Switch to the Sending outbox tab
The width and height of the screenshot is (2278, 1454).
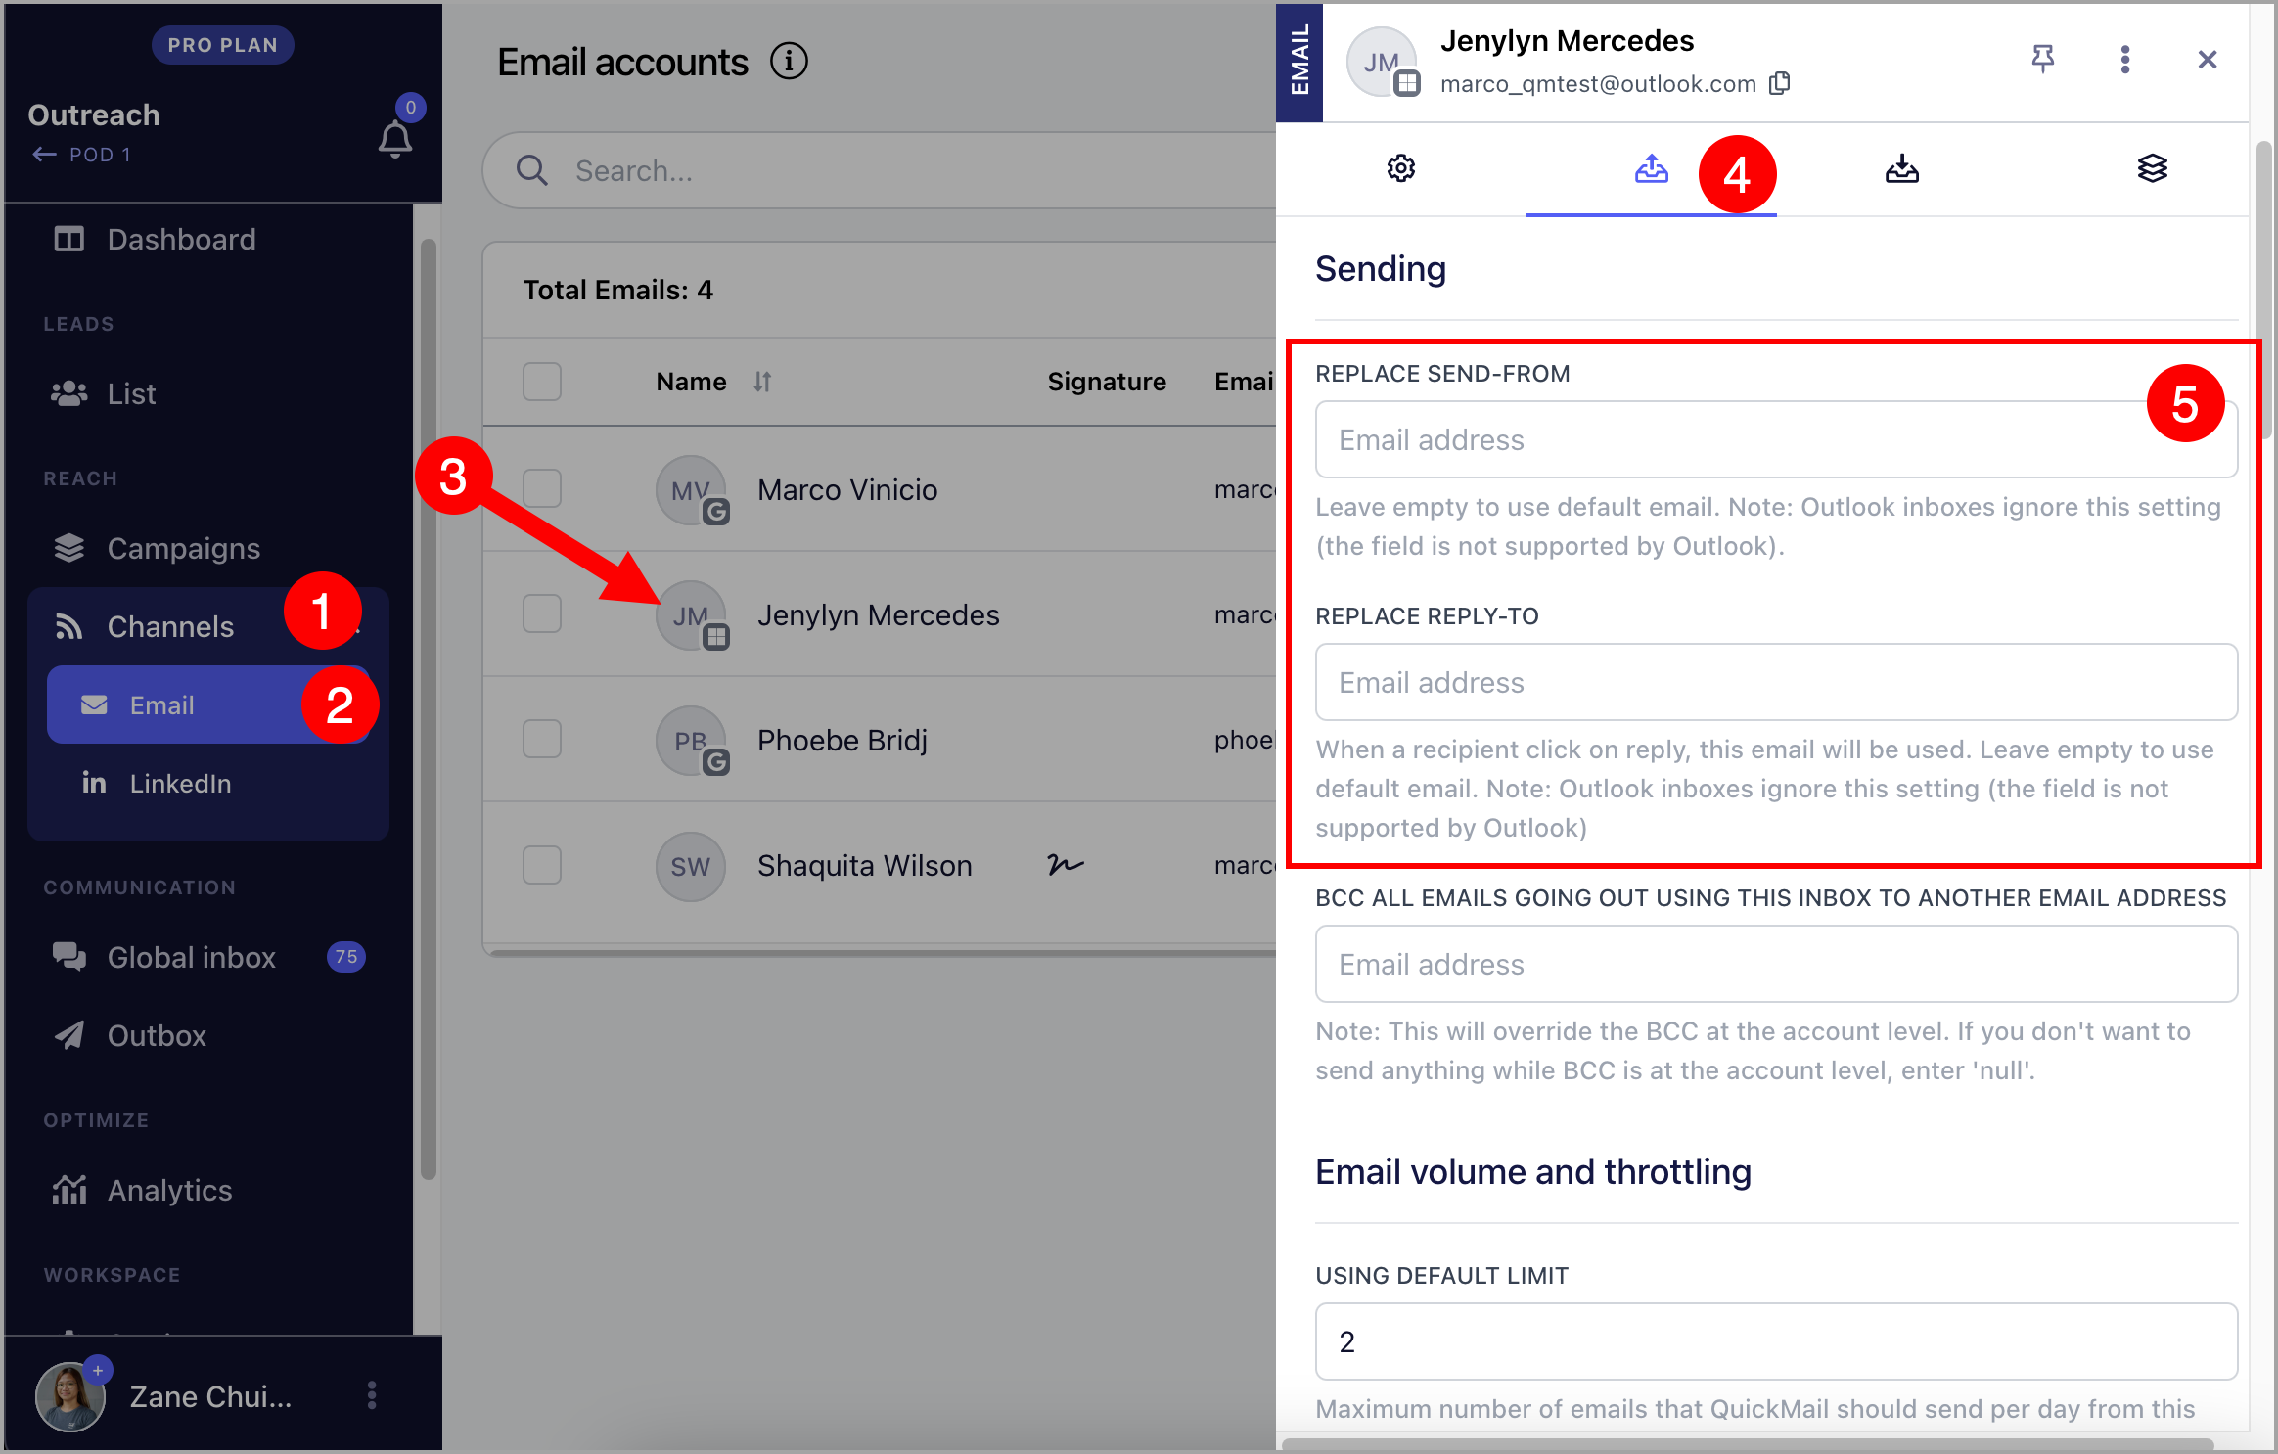pos(1652,168)
